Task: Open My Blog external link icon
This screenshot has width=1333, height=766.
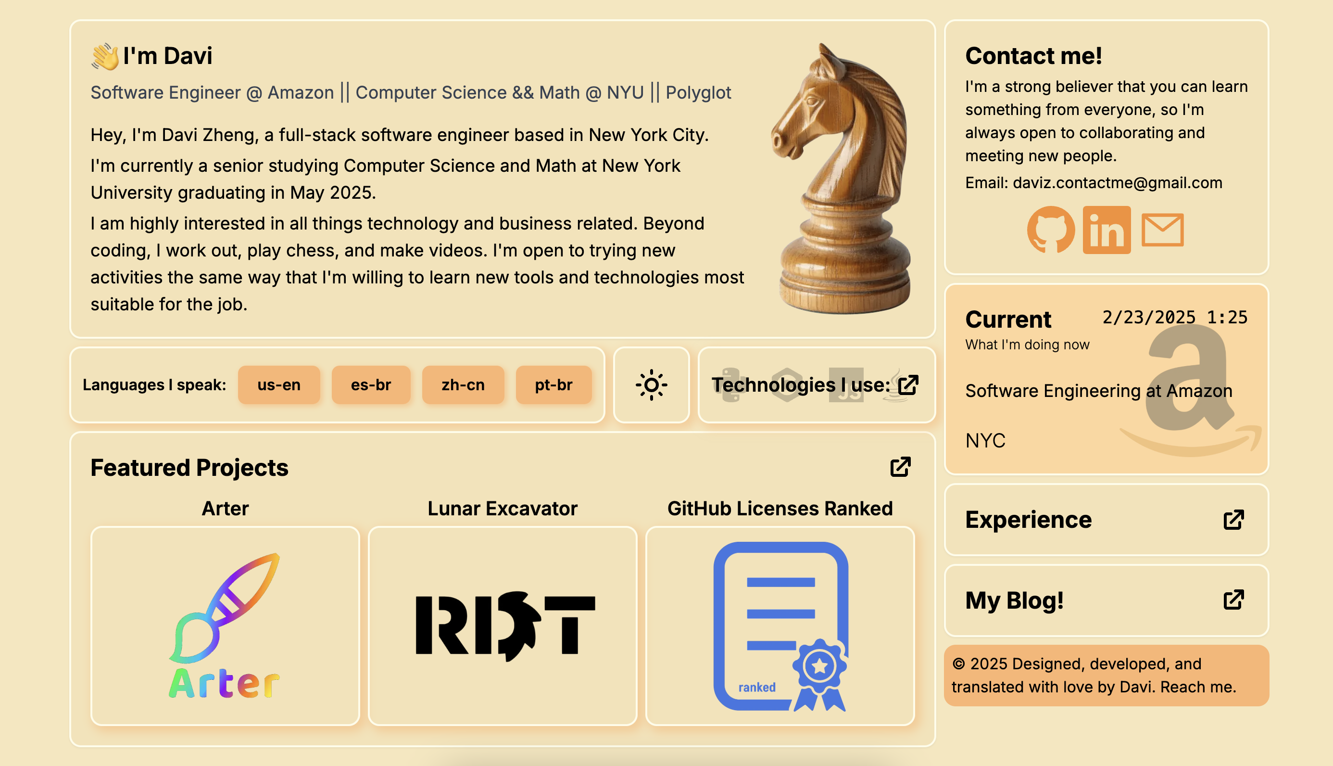Action: 1233,600
